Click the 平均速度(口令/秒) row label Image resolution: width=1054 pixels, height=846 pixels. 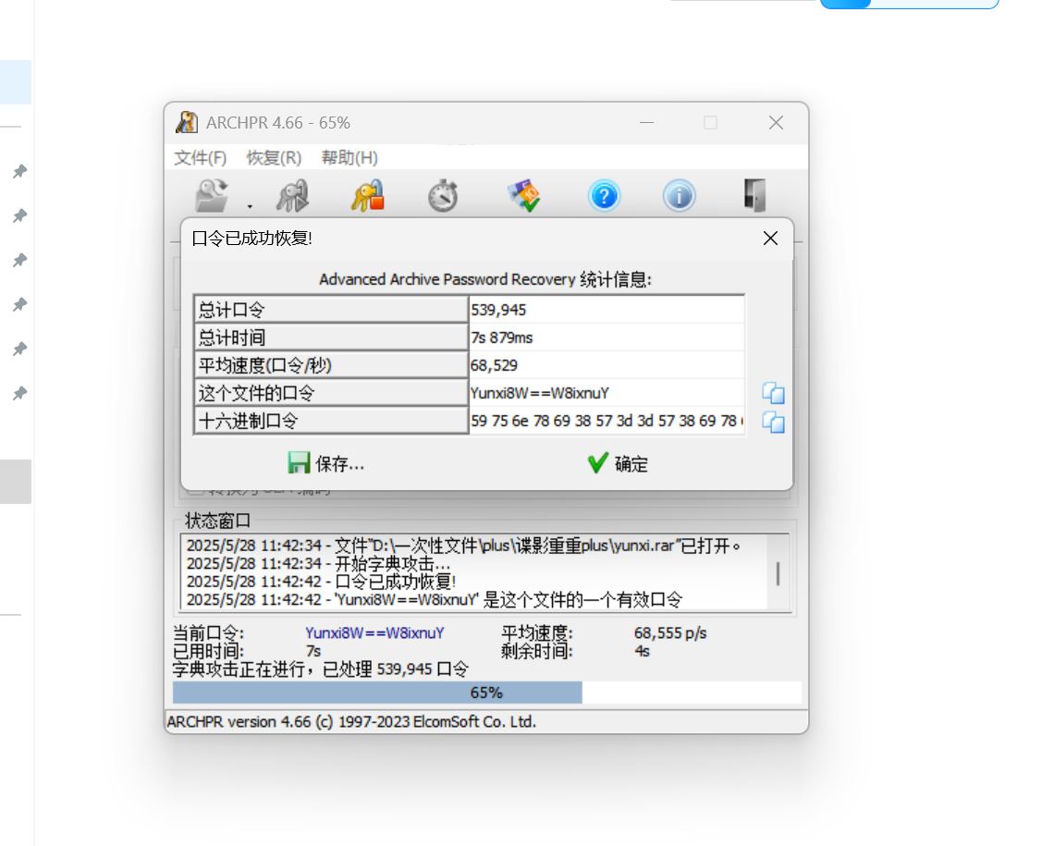(x=331, y=365)
